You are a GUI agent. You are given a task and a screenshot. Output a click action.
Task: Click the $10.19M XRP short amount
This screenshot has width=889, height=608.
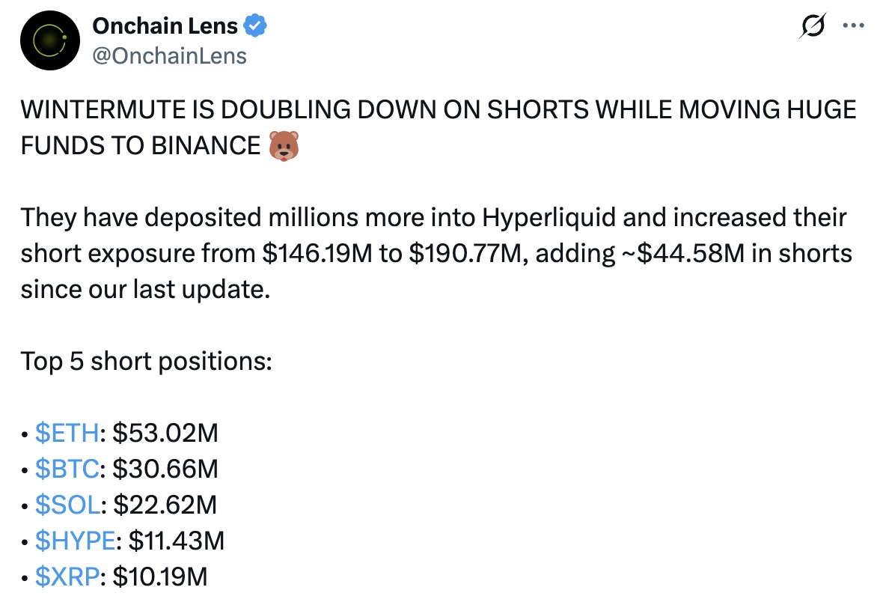coord(160,577)
